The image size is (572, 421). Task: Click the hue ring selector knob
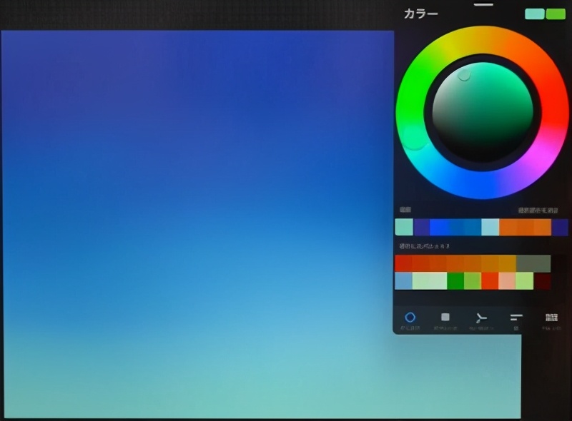[414, 136]
